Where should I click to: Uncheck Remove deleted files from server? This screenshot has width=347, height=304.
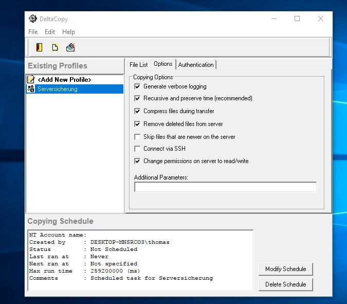click(x=137, y=124)
